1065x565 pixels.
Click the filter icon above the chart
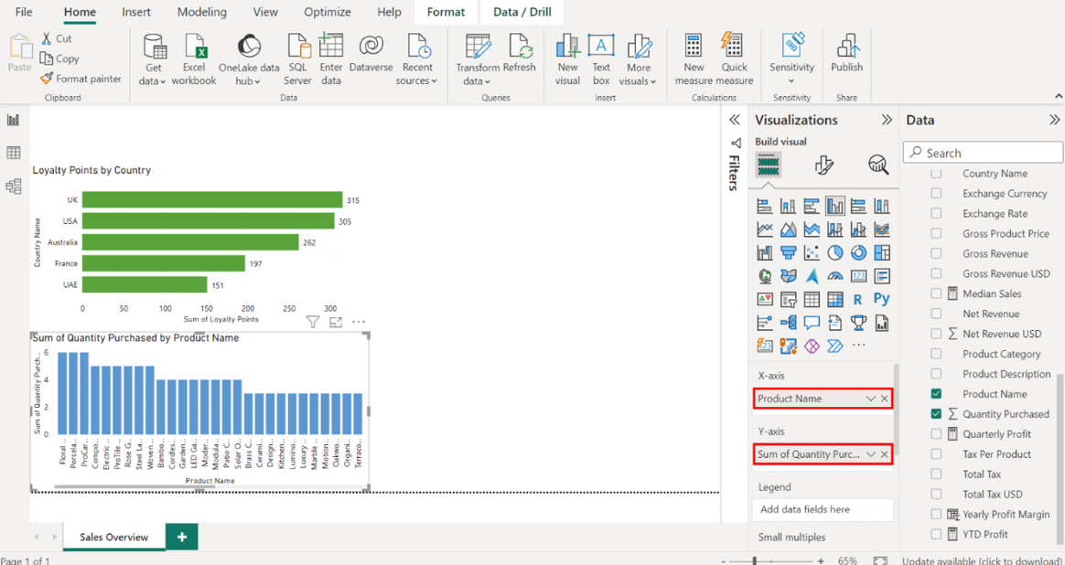[313, 322]
